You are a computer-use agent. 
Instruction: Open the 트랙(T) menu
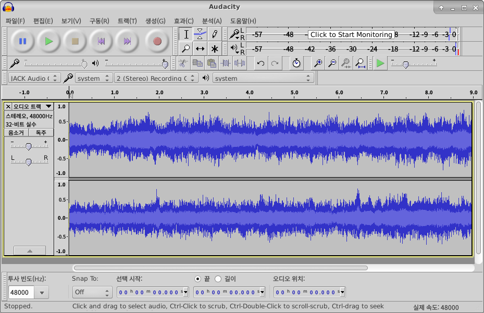[127, 21]
